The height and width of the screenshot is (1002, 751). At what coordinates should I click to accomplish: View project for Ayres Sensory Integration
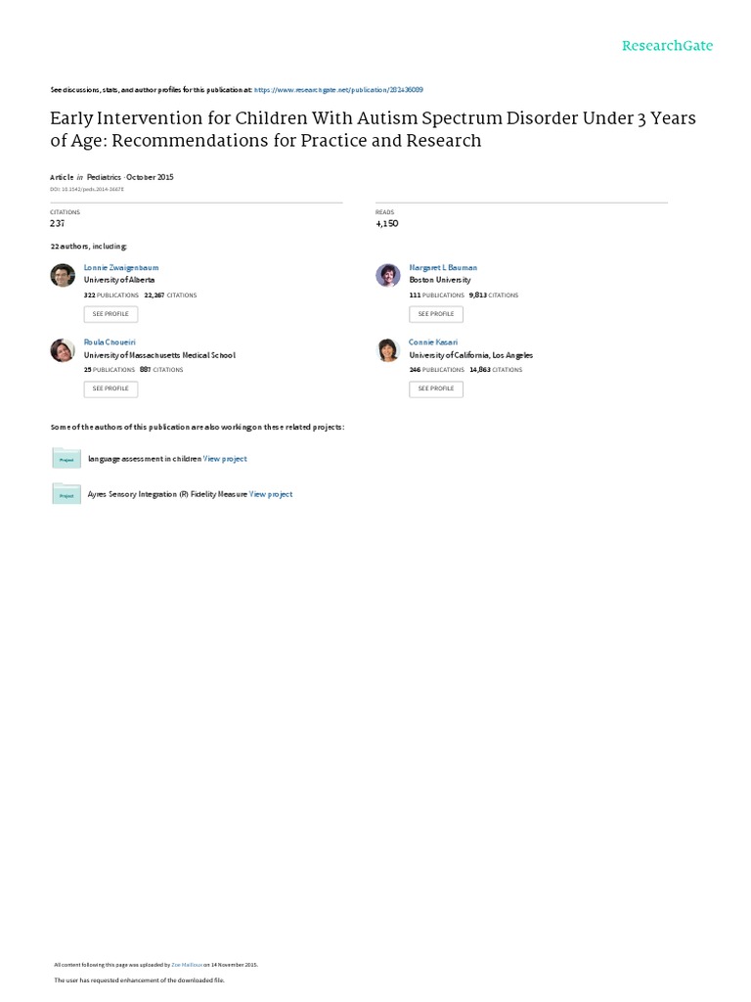(x=271, y=494)
